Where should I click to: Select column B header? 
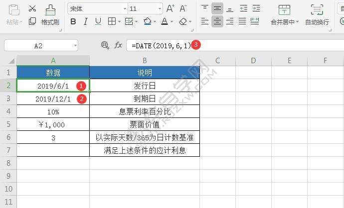coord(145,61)
